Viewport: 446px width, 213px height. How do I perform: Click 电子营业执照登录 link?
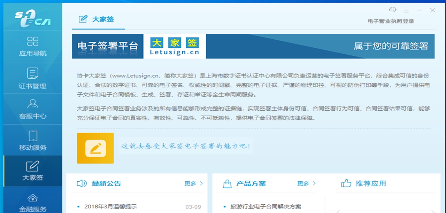coord(391,21)
